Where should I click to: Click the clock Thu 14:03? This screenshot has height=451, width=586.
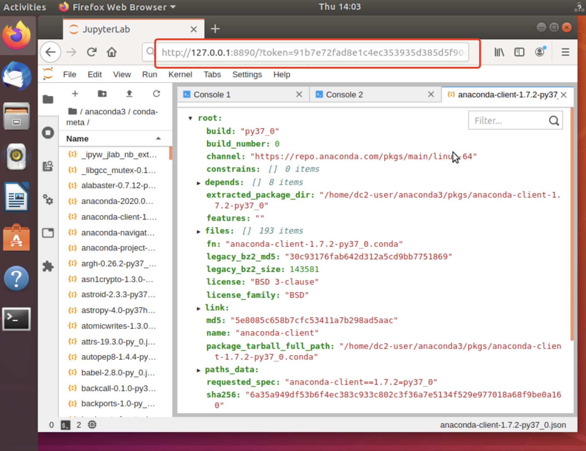coord(340,7)
